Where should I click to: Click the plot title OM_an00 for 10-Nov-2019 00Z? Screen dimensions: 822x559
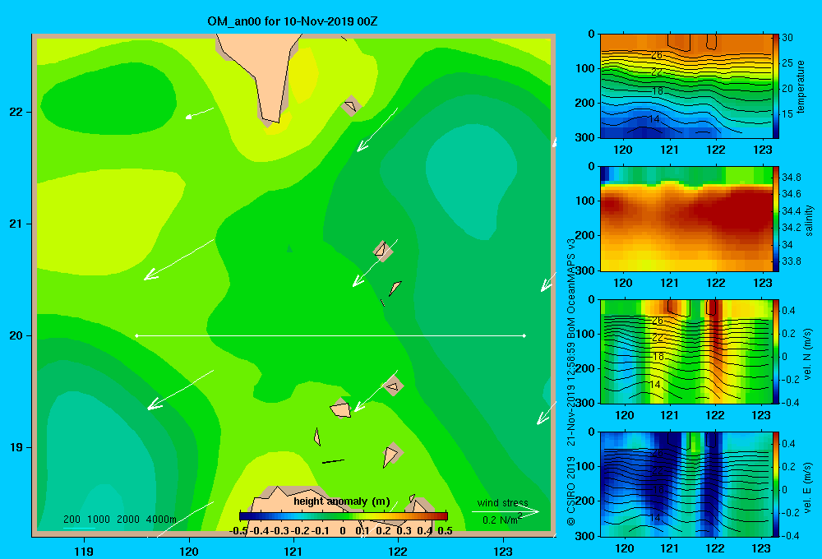point(293,21)
